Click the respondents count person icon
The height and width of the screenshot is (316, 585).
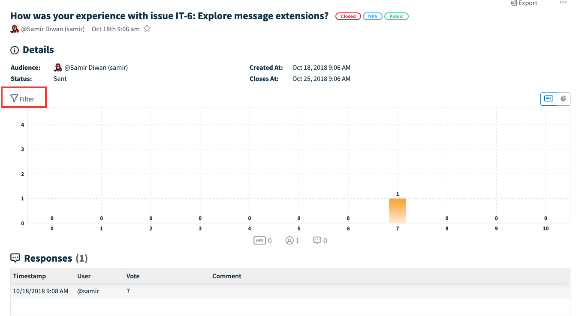289,241
